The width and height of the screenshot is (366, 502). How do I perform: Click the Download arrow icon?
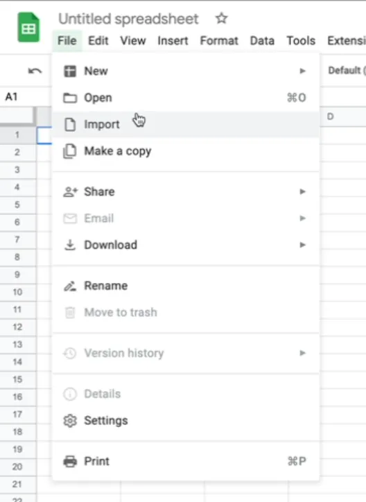pyautogui.click(x=70, y=245)
